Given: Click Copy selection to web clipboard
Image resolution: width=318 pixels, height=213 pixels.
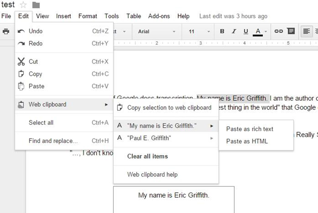Looking at the screenshot, I should pos(169,107).
